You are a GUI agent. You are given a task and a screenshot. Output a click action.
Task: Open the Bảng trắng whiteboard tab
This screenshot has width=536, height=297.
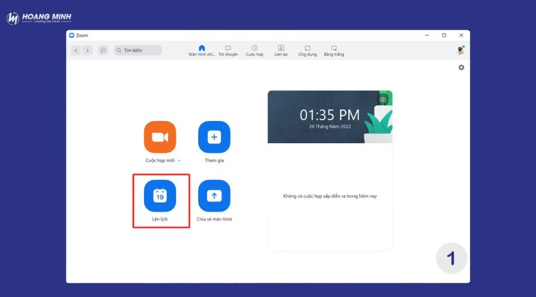point(334,50)
